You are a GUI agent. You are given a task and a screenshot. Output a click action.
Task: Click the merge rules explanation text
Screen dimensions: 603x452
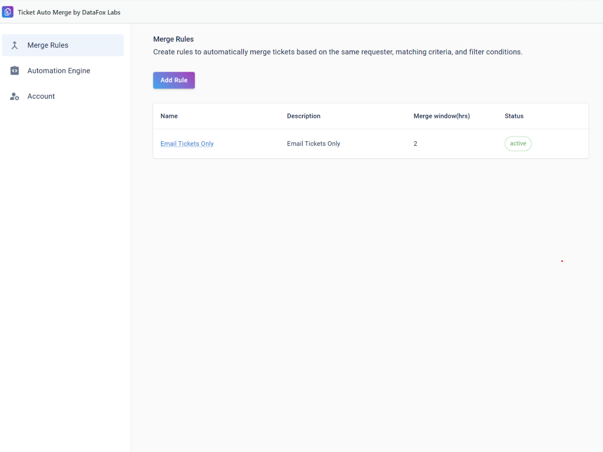pyautogui.click(x=337, y=52)
